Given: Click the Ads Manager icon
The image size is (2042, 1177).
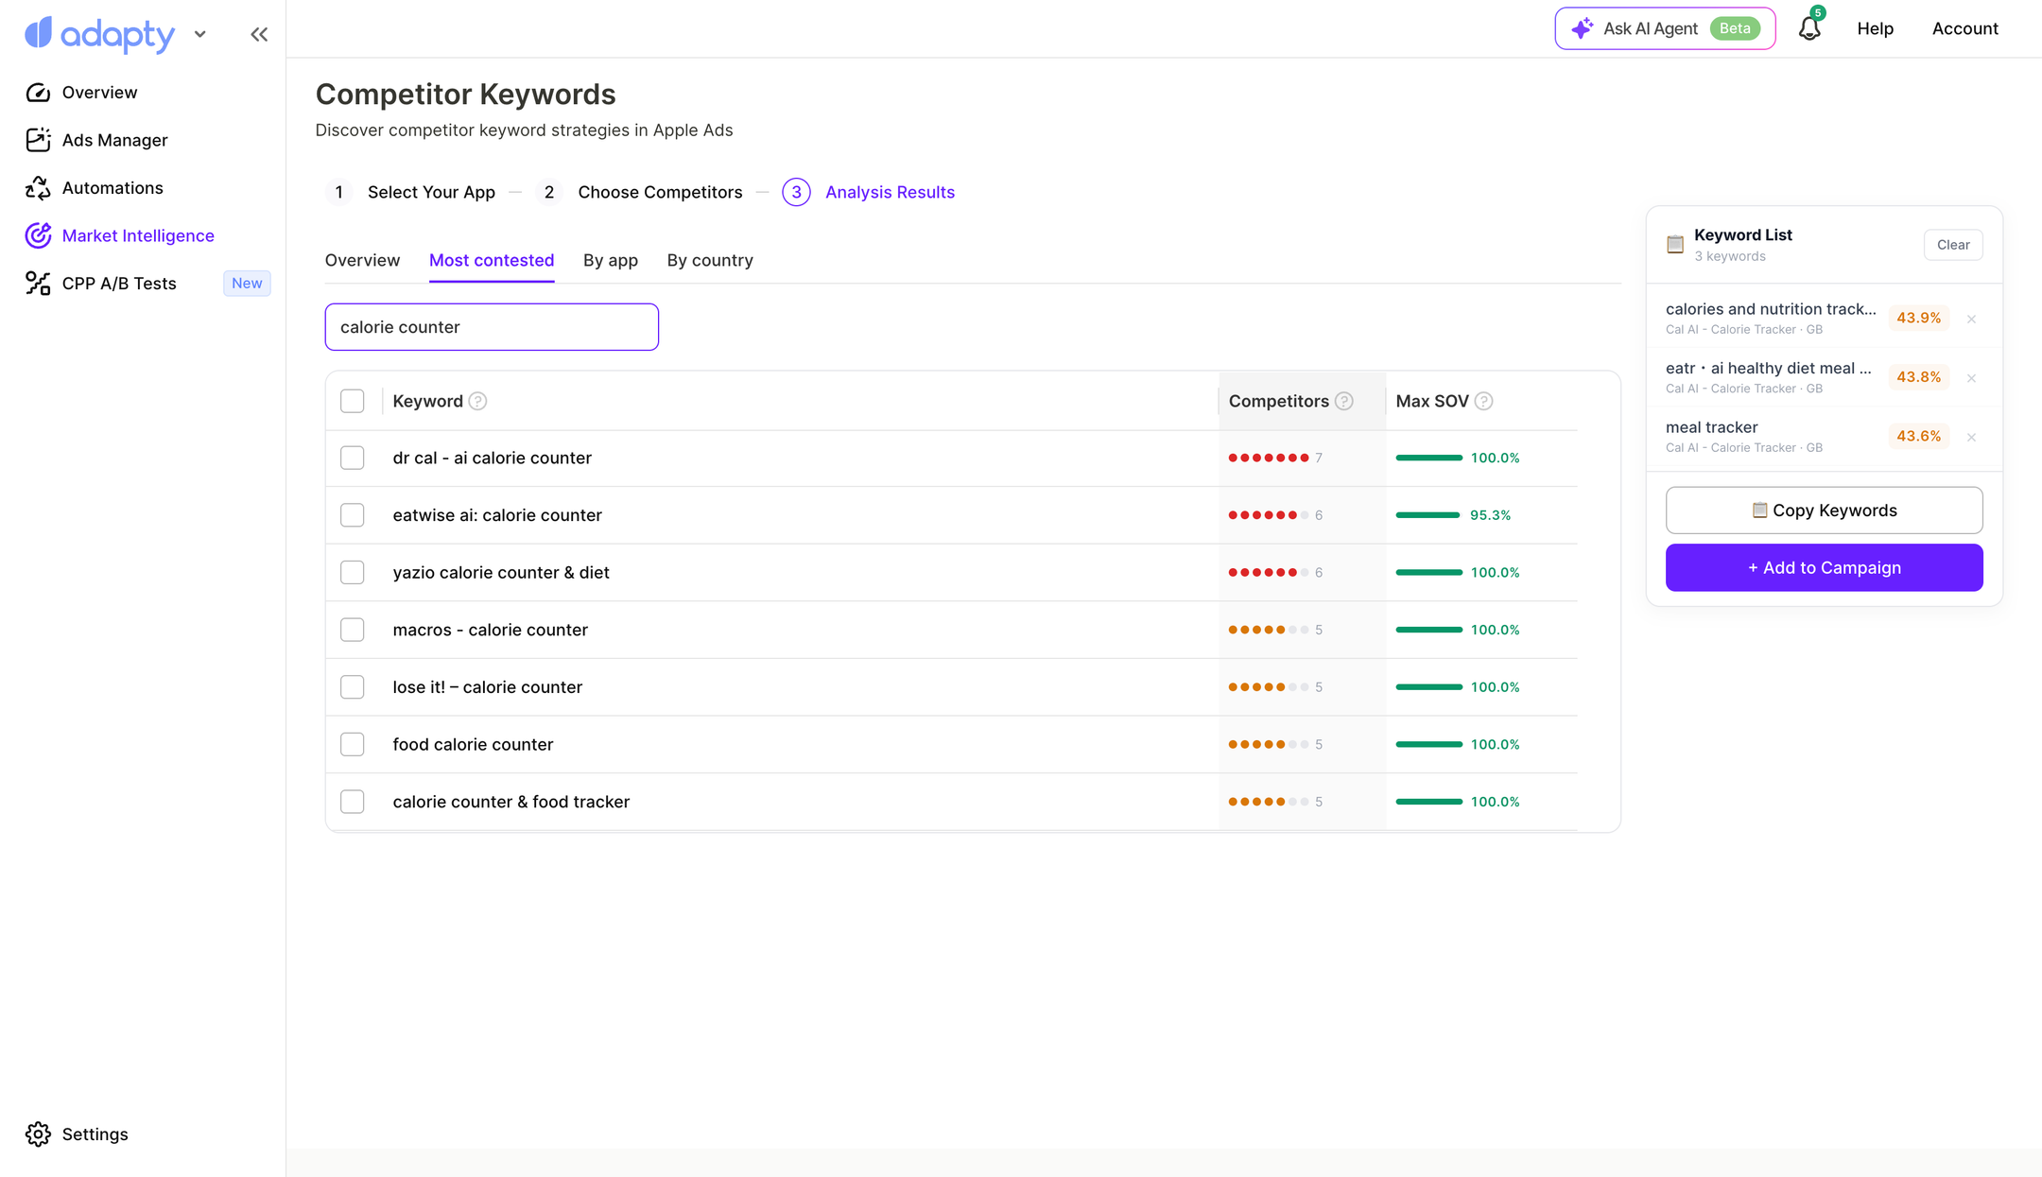Looking at the screenshot, I should [38, 140].
